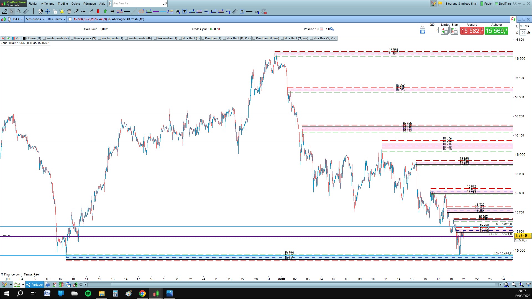Click the alert bell icon
532x299 pixels.
point(62,11)
